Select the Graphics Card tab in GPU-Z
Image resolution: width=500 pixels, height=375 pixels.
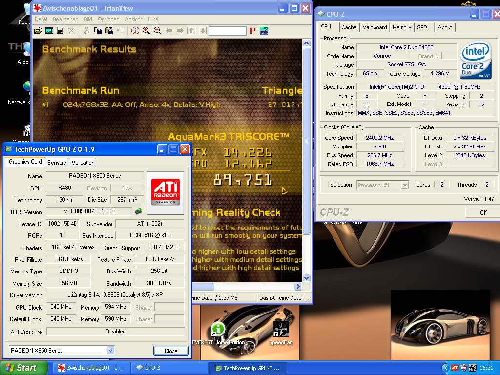coord(25,162)
